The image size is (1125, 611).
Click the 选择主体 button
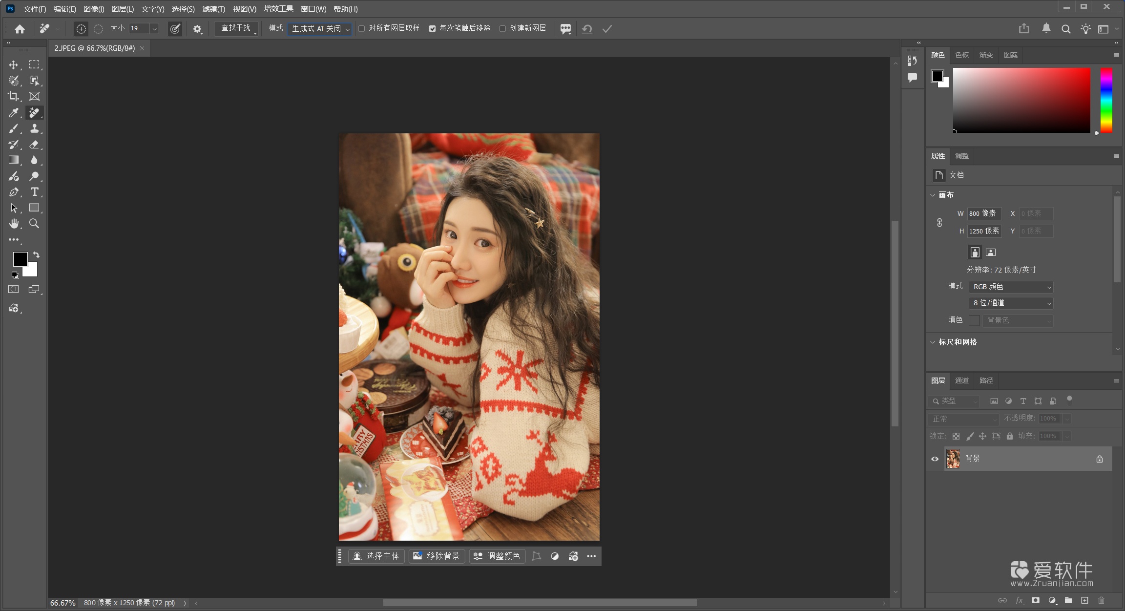click(376, 556)
